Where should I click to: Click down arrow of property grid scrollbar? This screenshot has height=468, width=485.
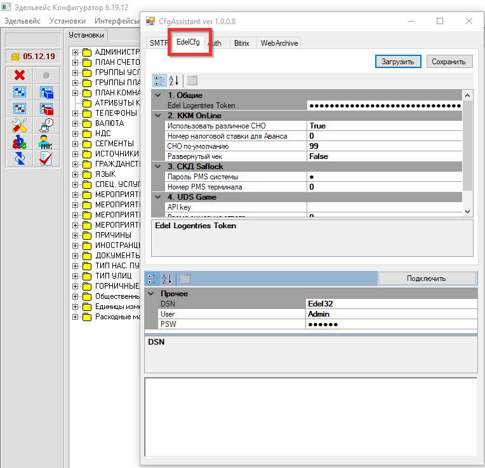[x=468, y=212]
